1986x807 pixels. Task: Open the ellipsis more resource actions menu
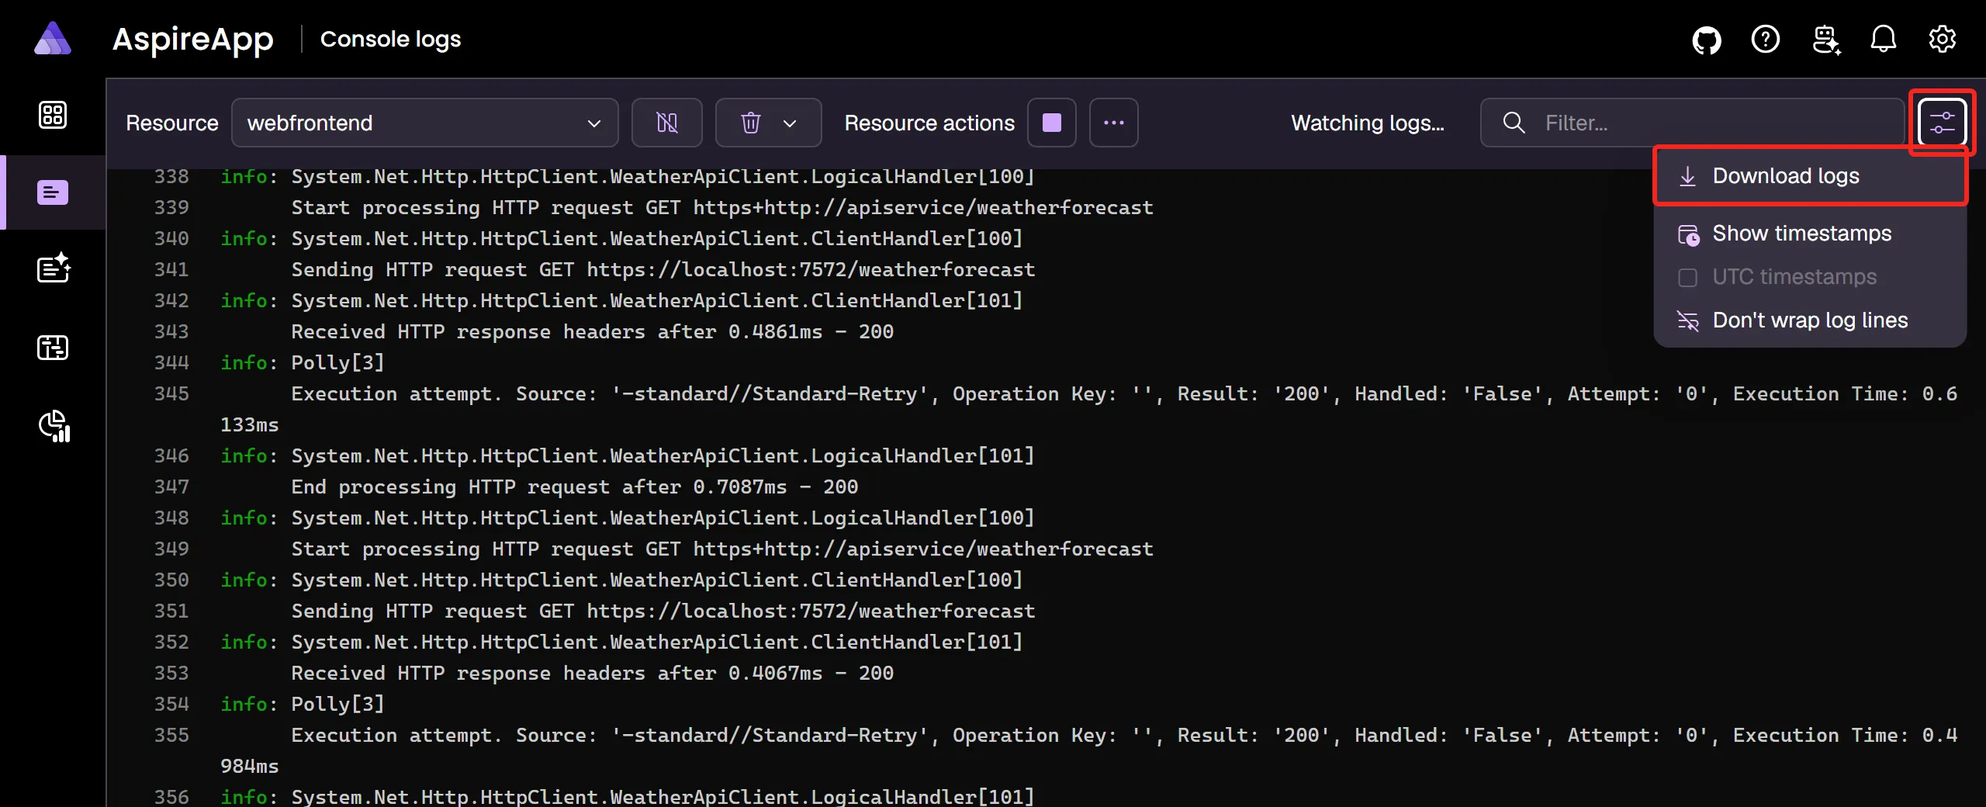pos(1113,123)
